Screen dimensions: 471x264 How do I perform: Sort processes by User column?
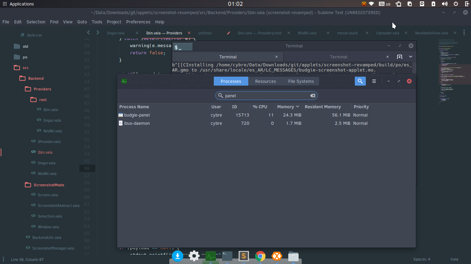[219, 107]
